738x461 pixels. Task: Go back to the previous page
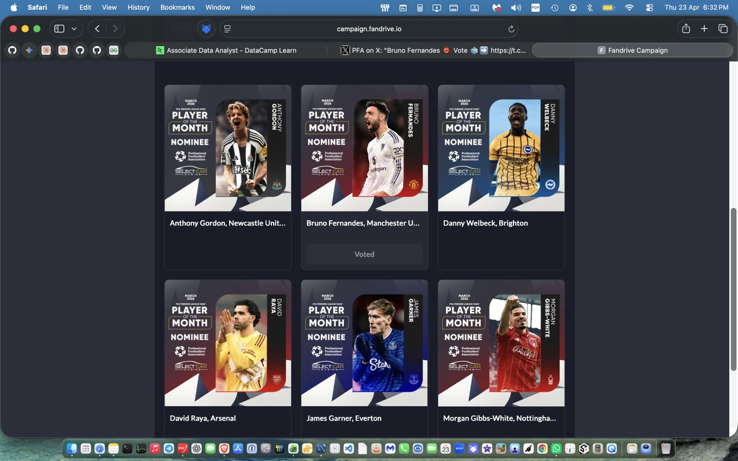97,28
